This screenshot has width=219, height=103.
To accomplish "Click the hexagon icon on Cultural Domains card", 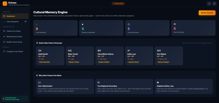I will pyautogui.click(x=129, y=24).
